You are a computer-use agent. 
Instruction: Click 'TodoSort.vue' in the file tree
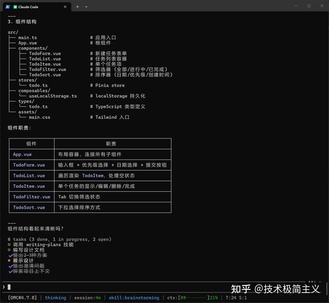pyautogui.click(x=45, y=75)
